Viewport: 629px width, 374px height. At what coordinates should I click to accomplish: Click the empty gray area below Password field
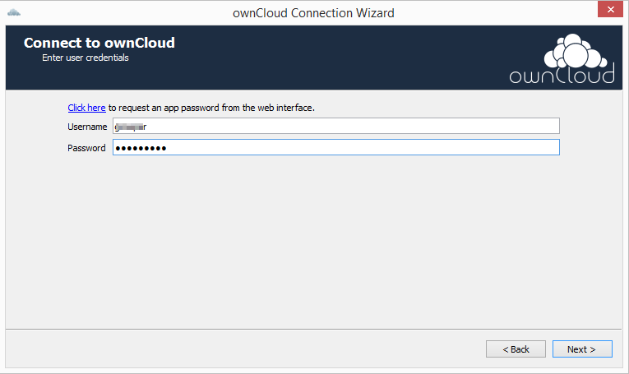(x=314, y=241)
